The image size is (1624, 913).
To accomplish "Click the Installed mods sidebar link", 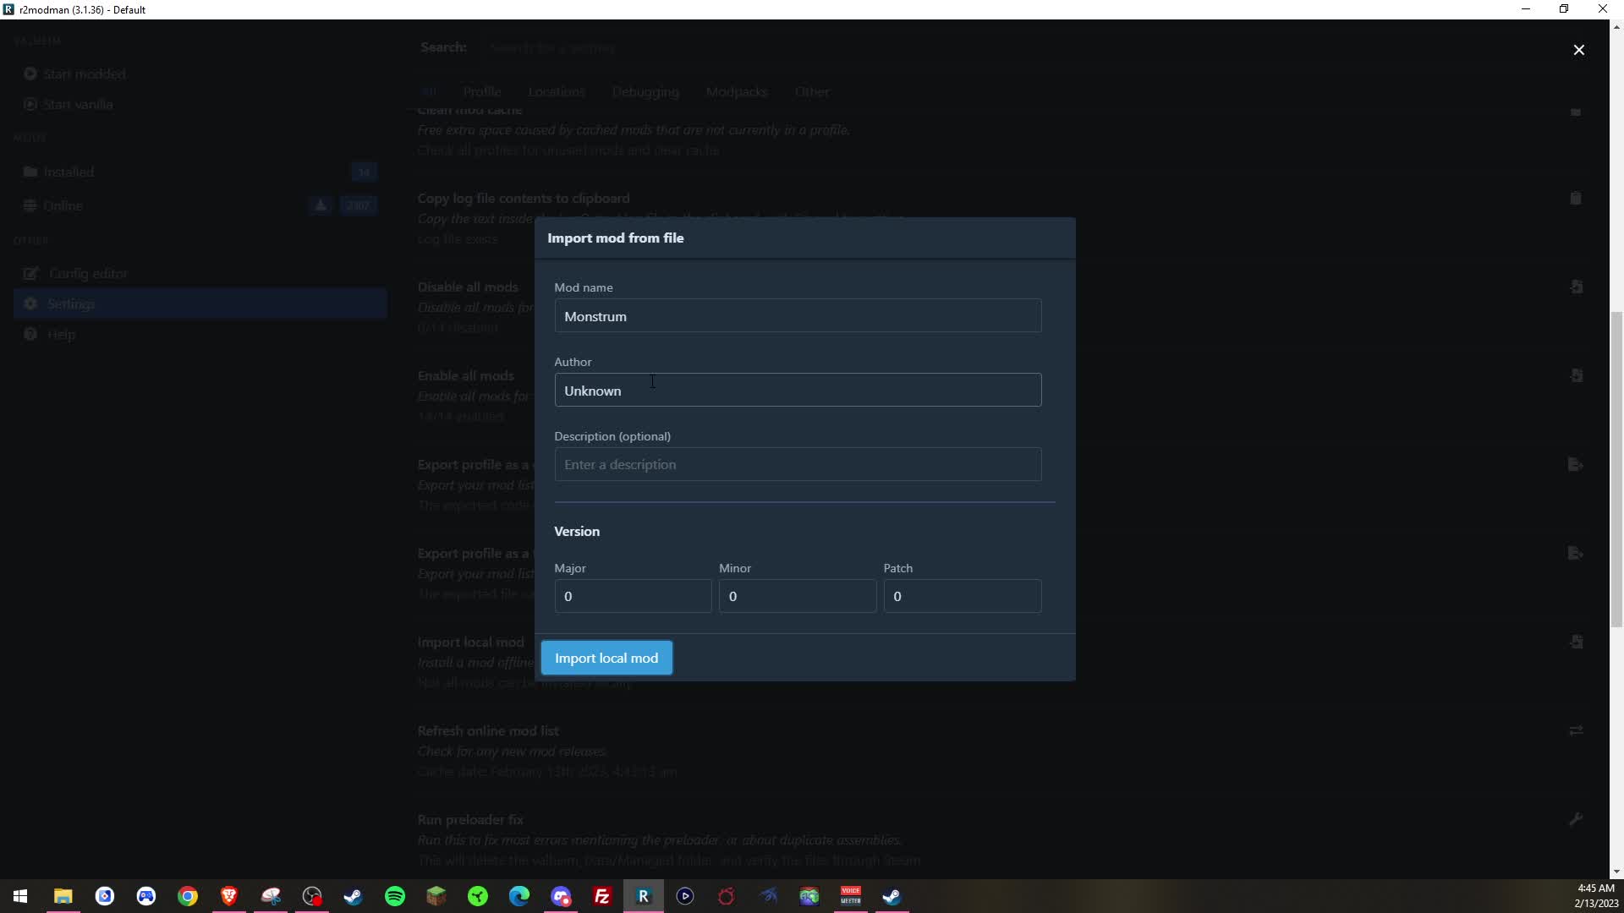I will 69,172.
